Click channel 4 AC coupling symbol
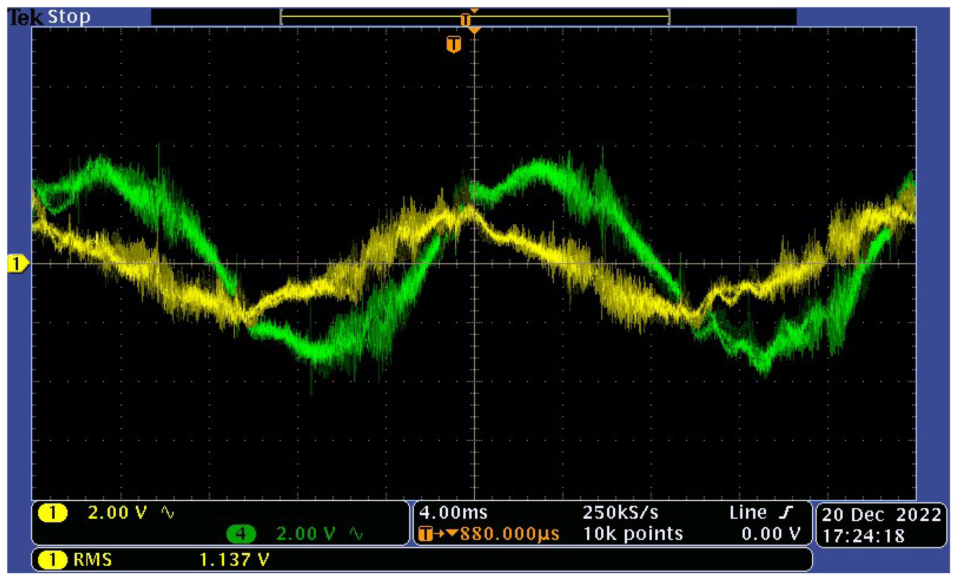The width and height of the screenshot is (957, 579). point(356,534)
